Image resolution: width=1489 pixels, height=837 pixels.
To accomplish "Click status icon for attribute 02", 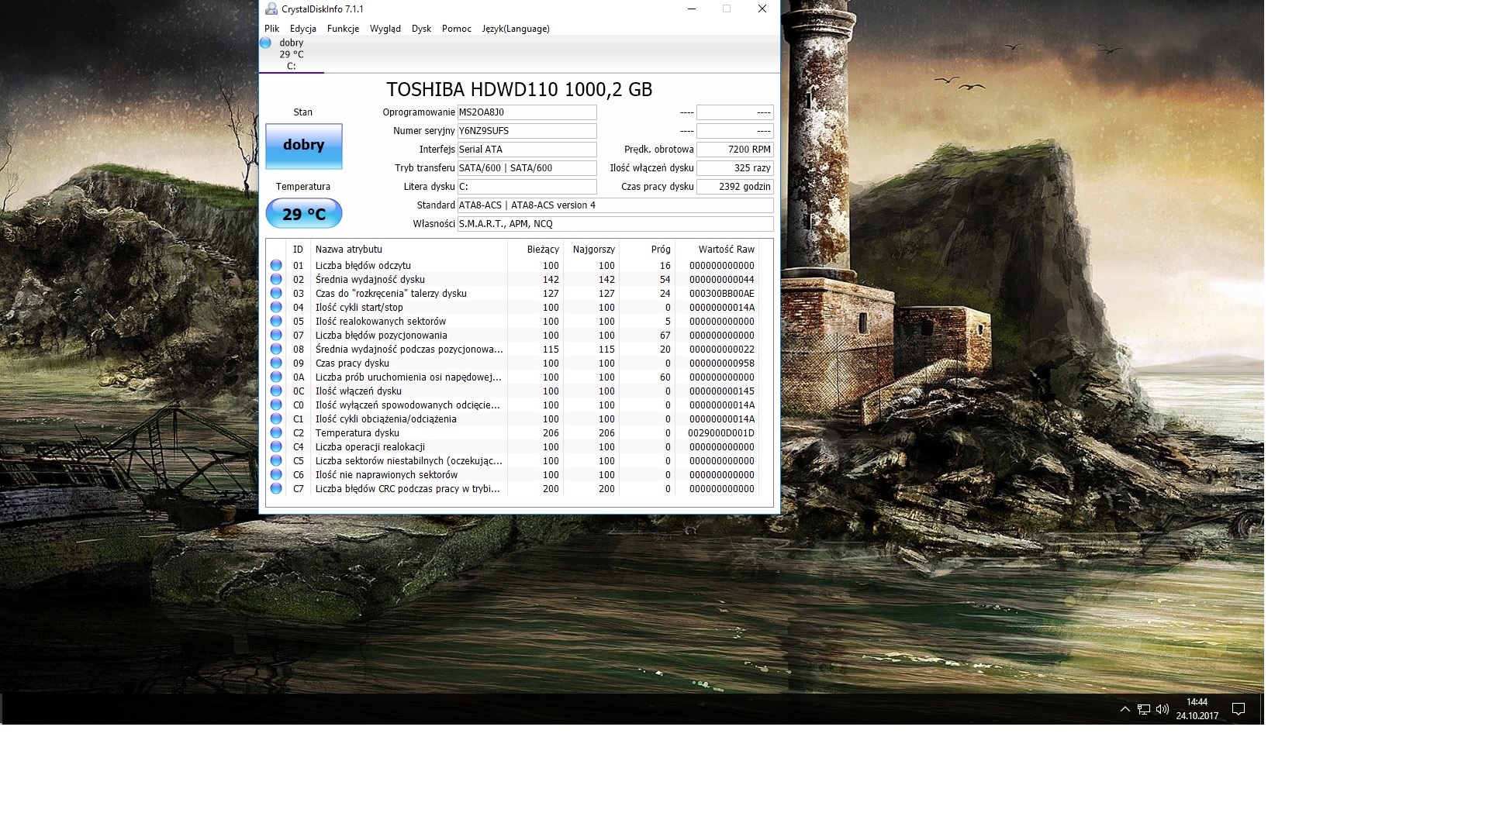I will tap(276, 279).
